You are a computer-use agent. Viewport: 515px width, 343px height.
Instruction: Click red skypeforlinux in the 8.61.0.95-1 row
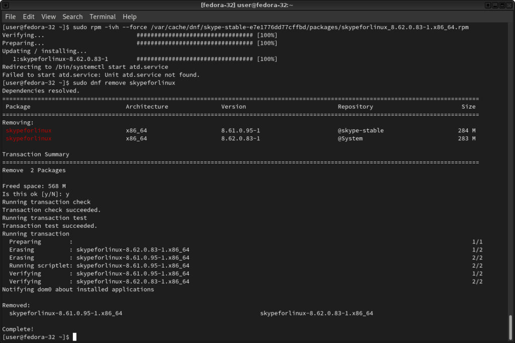tap(29, 130)
